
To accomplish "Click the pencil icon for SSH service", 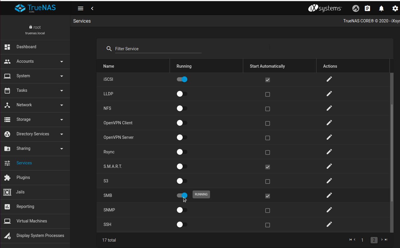I will pyautogui.click(x=329, y=224).
